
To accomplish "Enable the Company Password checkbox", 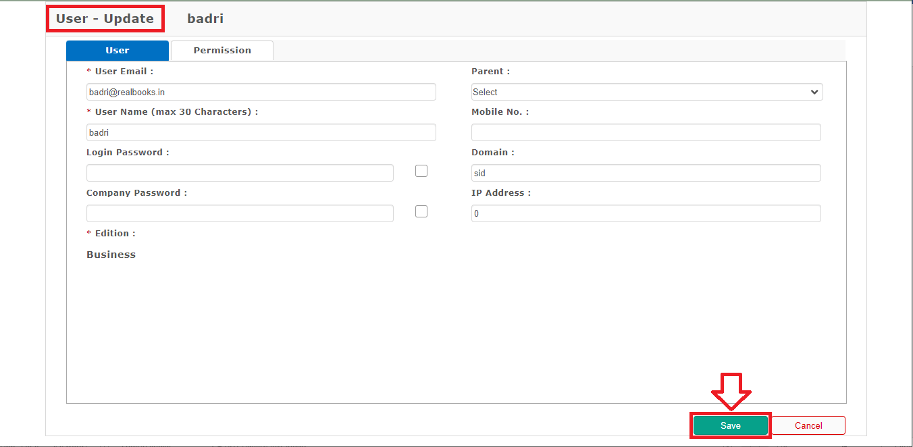I will point(421,211).
